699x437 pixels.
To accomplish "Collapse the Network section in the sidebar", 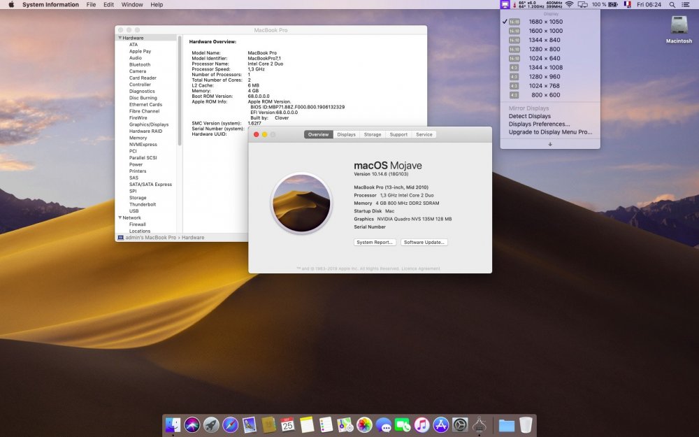I will tap(120, 217).
